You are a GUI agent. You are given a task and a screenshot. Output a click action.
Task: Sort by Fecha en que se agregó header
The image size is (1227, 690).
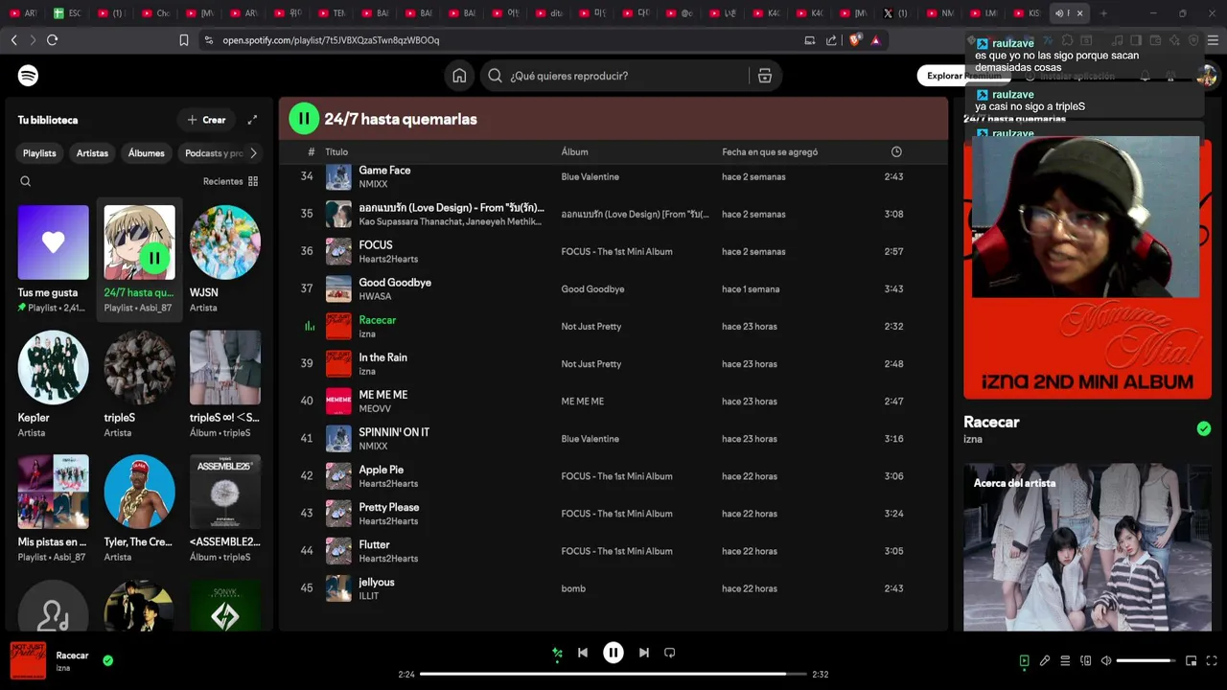770,151
